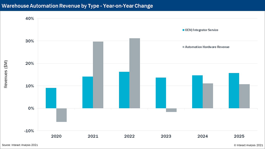This screenshot has height=149, width=265.
Task: Click the 2023 blue OEM/Integrator Service bar
Action: click(x=161, y=93)
